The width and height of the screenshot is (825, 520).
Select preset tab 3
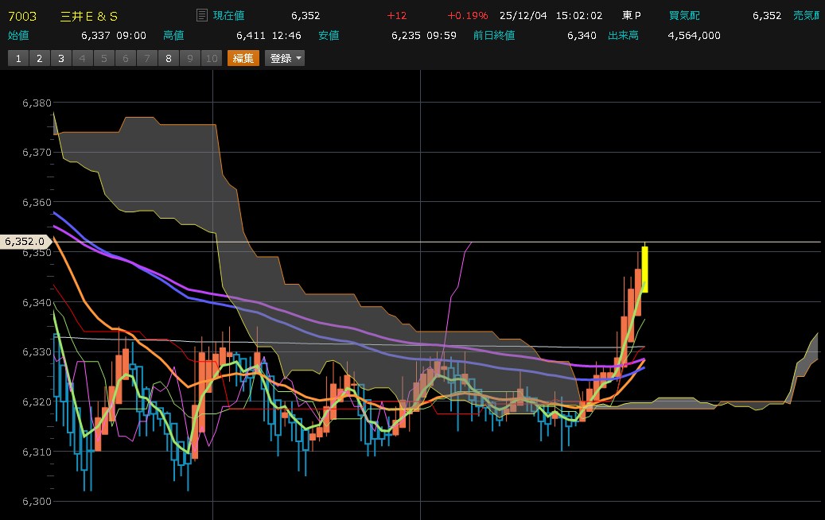coord(60,58)
